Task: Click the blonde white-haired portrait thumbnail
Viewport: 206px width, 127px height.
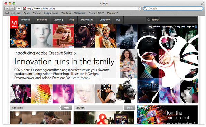Action: (x=84, y=94)
